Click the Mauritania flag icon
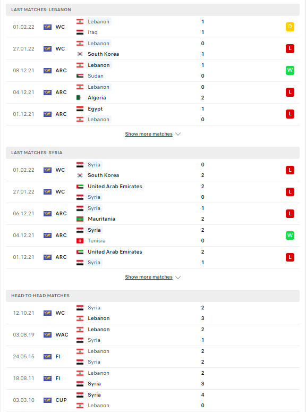306x412 pixels. coord(80,219)
